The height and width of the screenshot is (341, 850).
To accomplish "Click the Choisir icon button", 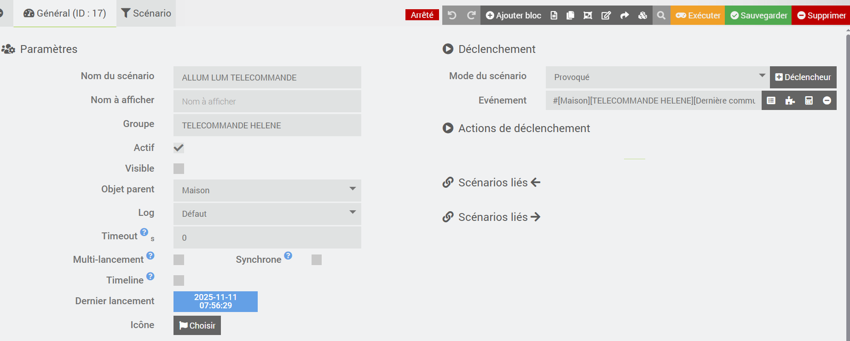I will (197, 325).
